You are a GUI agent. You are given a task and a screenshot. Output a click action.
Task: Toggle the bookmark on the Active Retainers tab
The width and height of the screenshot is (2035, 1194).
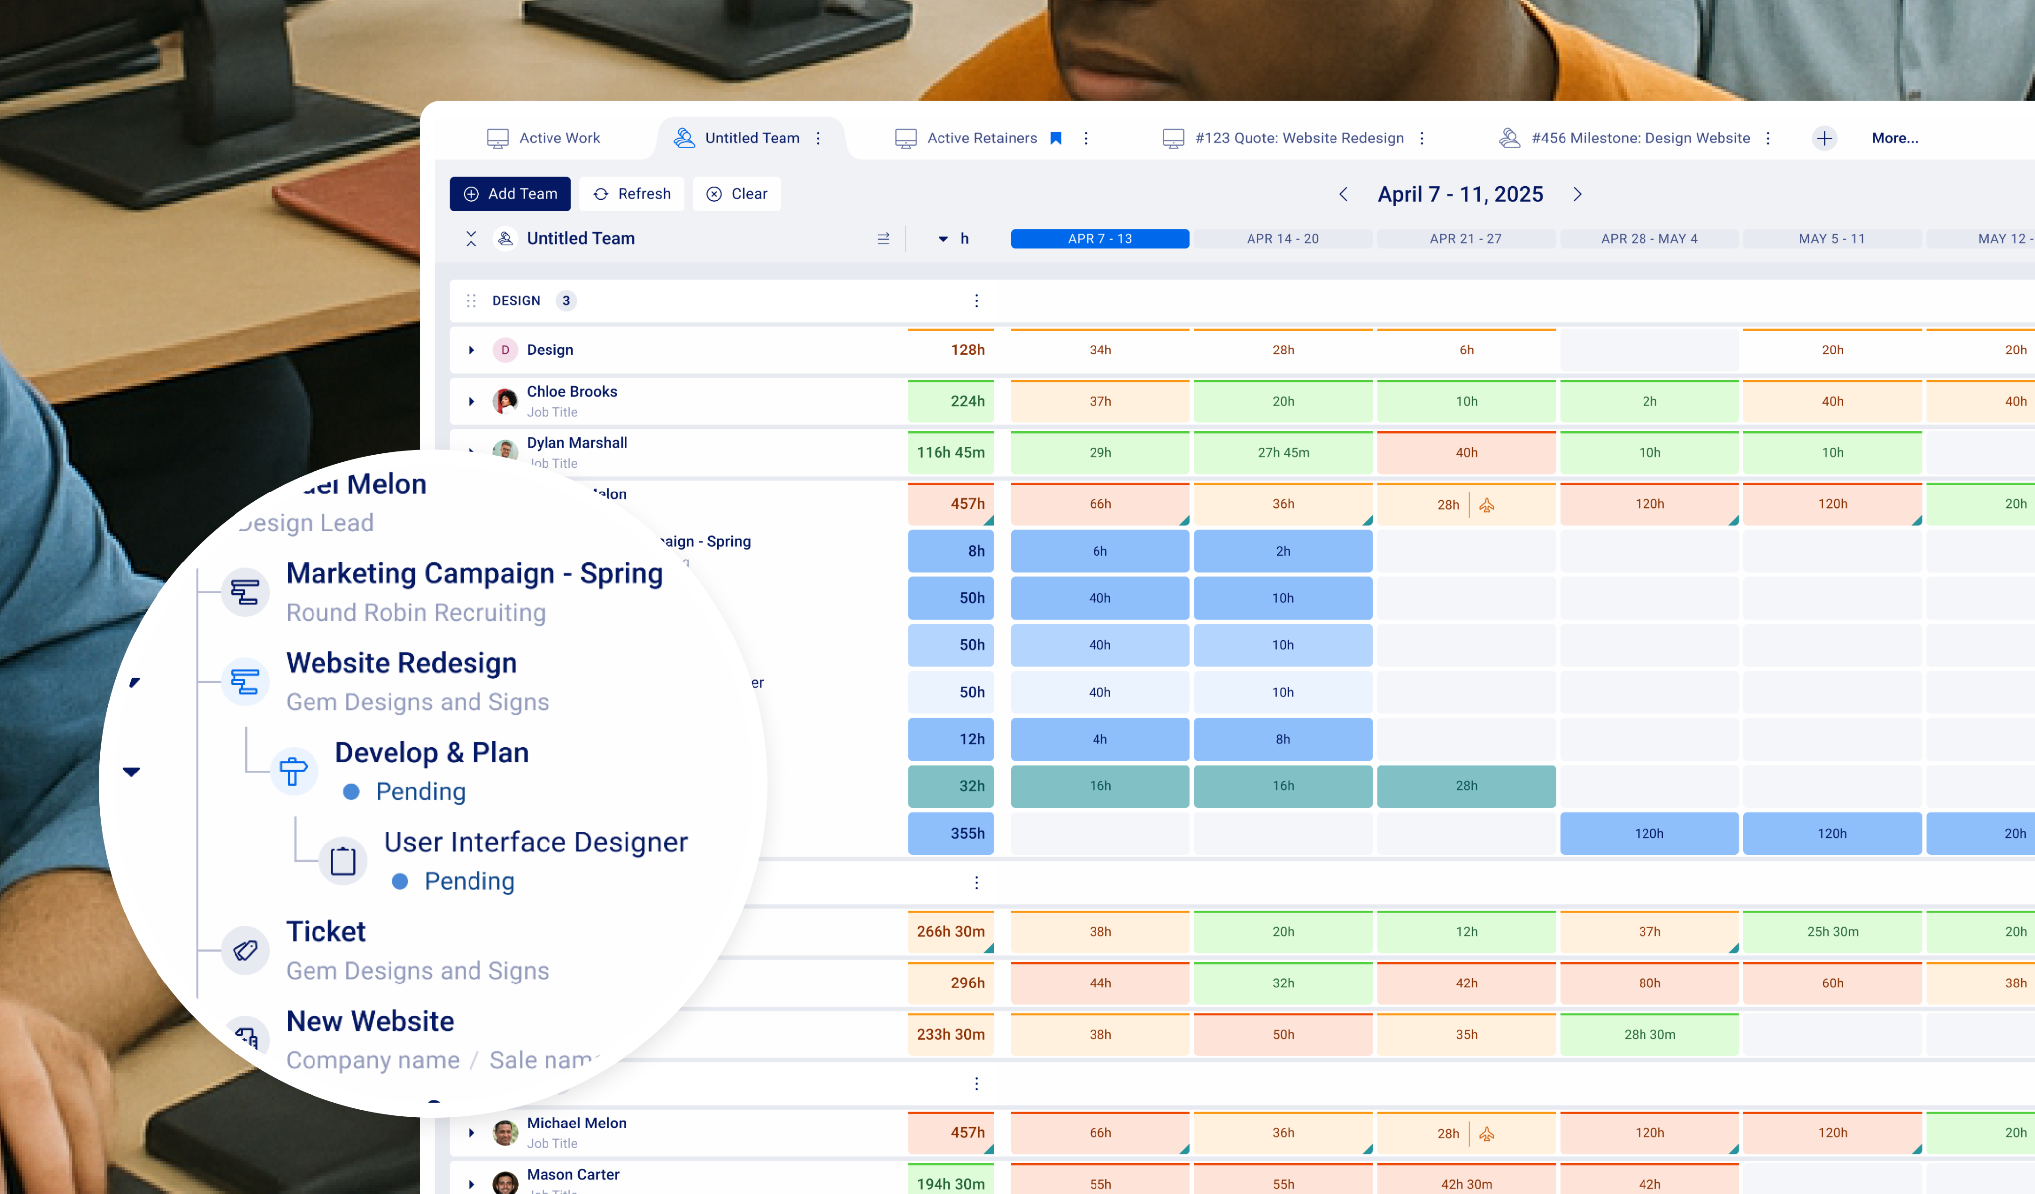(x=1055, y=138)
